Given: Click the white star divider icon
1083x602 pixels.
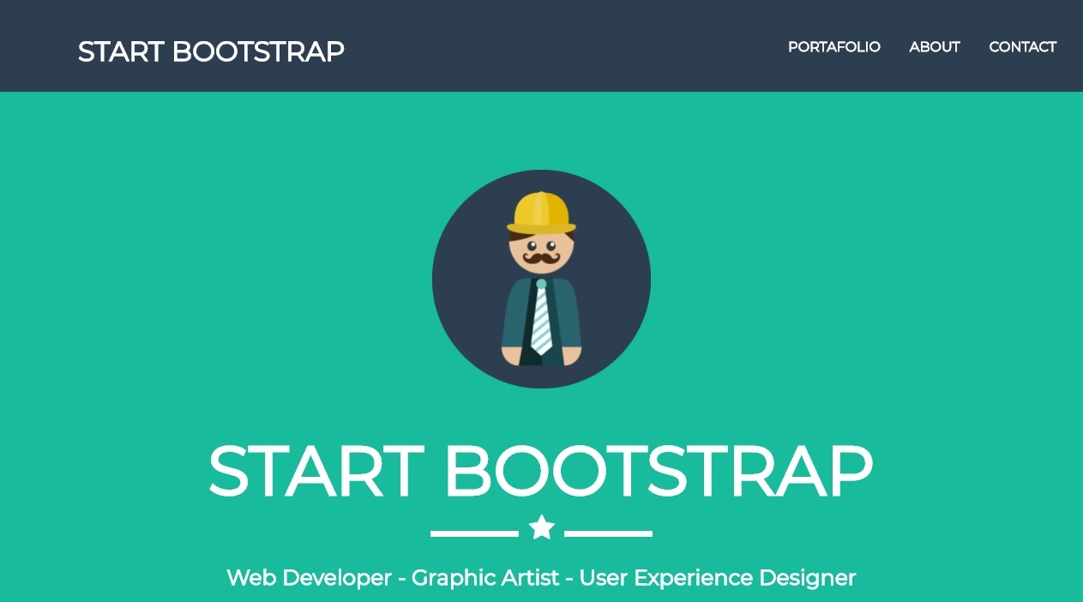Looking at the screenshot, I should tap(541, 527).
